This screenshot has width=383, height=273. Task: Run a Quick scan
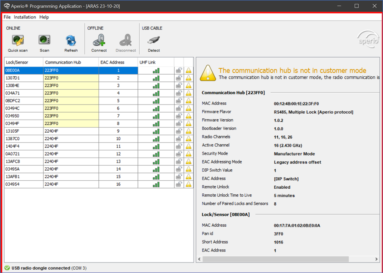(x=18, y=43)
